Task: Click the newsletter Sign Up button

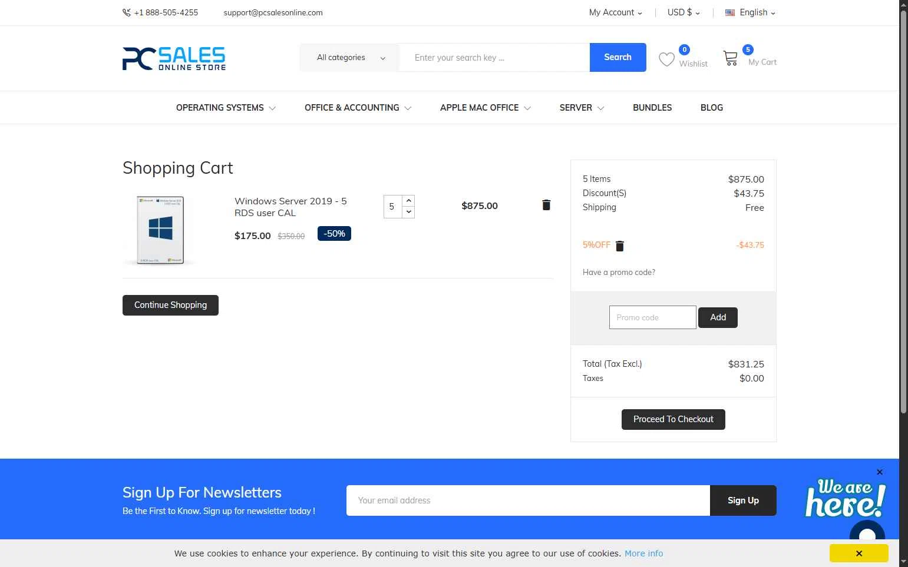Action: (743, 500)
